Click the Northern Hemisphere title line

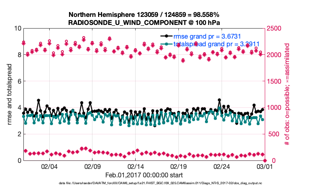(x=144, y=13)
